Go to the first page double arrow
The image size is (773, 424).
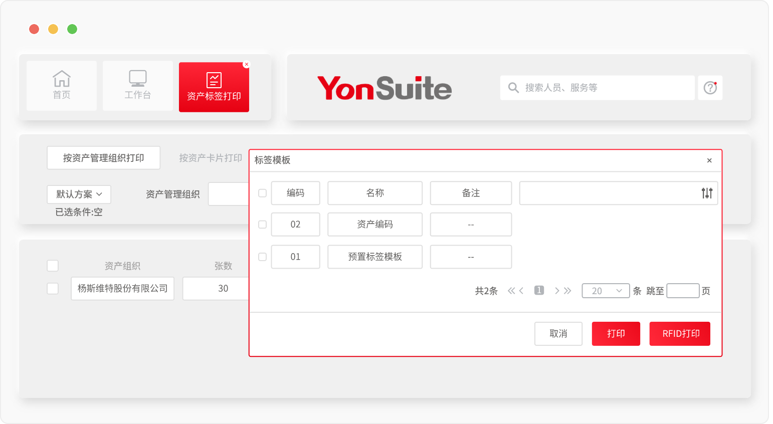pos(511,291)
